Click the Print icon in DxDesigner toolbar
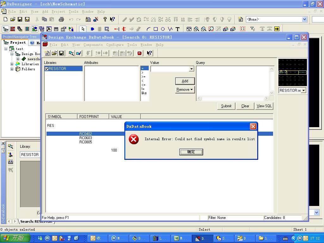 coord(61,19)
